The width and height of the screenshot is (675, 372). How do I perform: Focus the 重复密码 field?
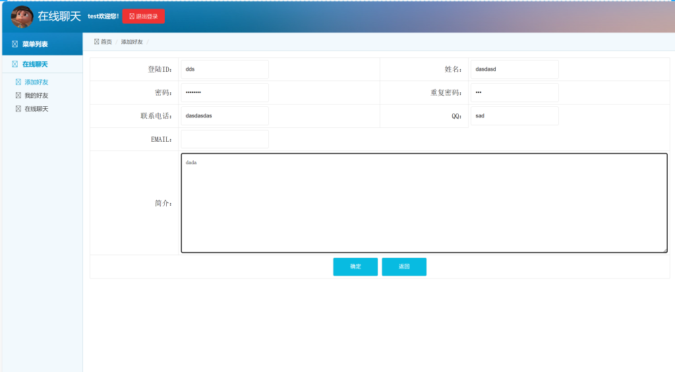click(514, 92)
